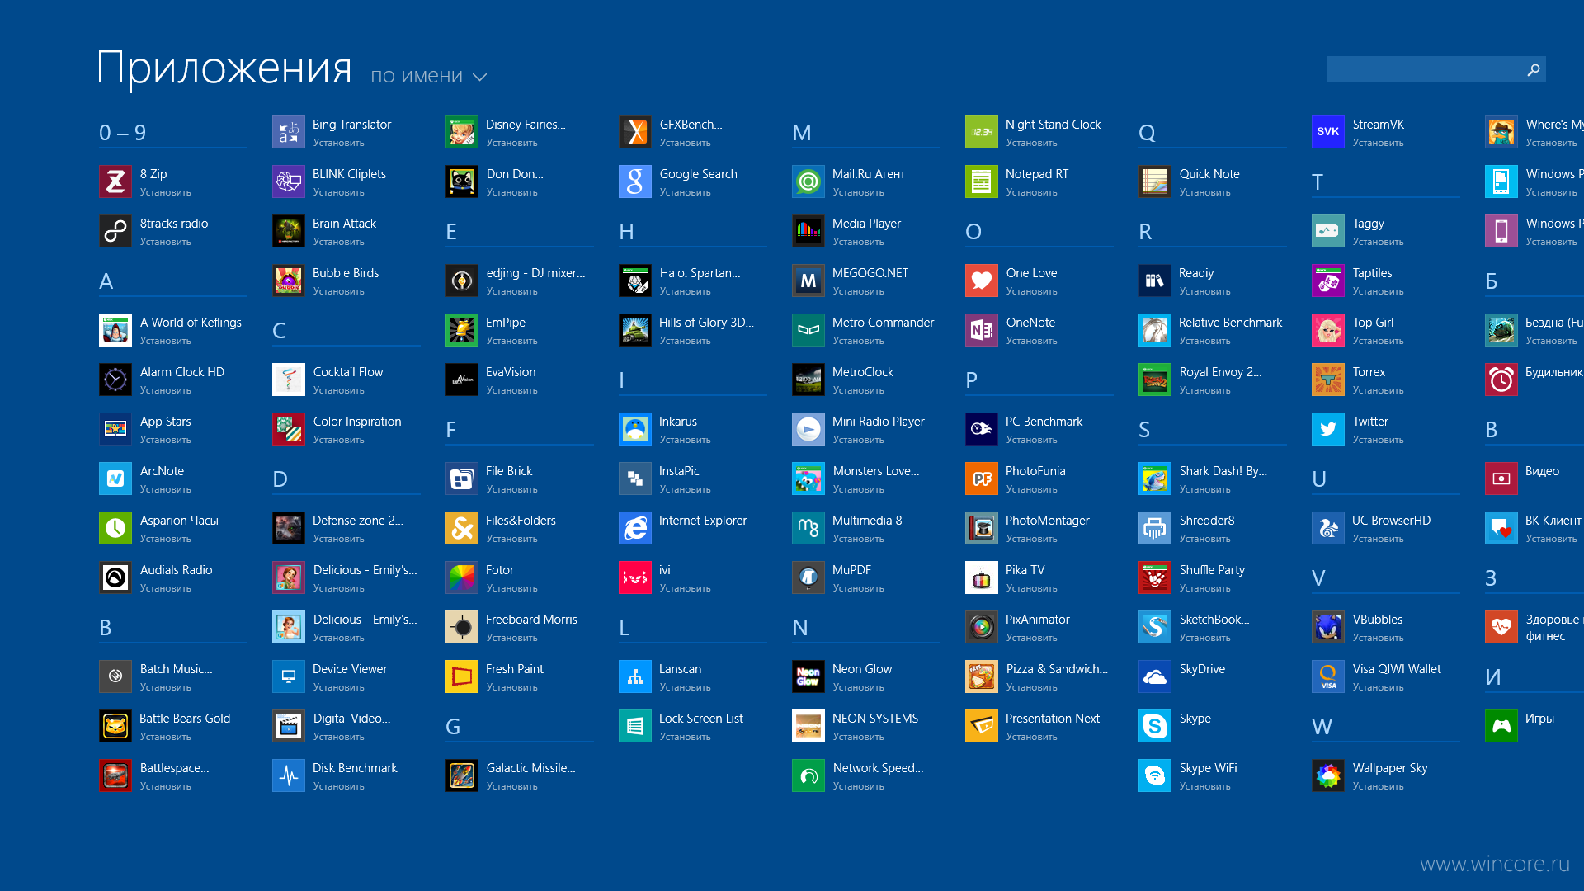Click the 'Shuffle Party' label
1584x891 pixels.
tap(1212, 570)
